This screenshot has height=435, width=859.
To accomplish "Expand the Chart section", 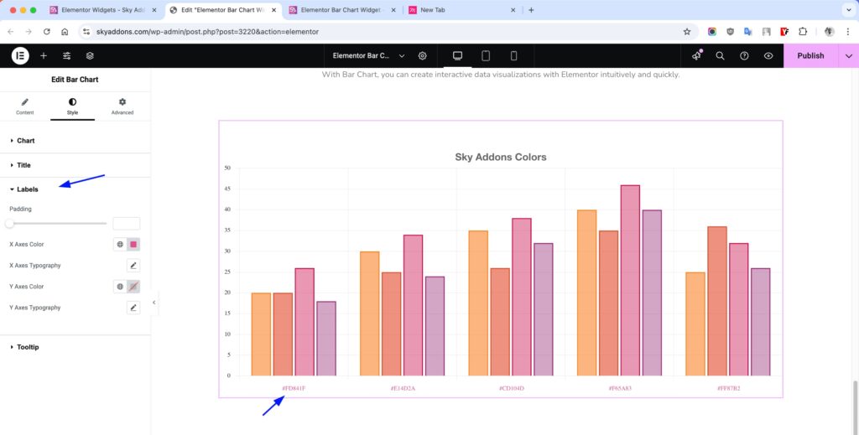I will tap(75, 141).
